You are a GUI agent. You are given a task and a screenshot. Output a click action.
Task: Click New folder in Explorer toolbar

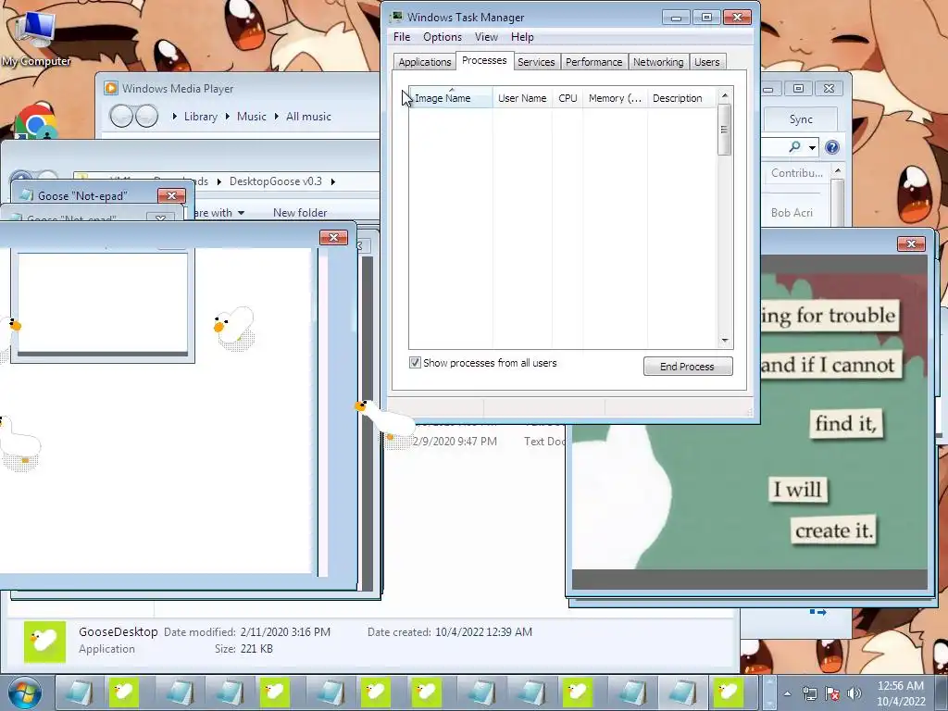[x=300, y=213]
